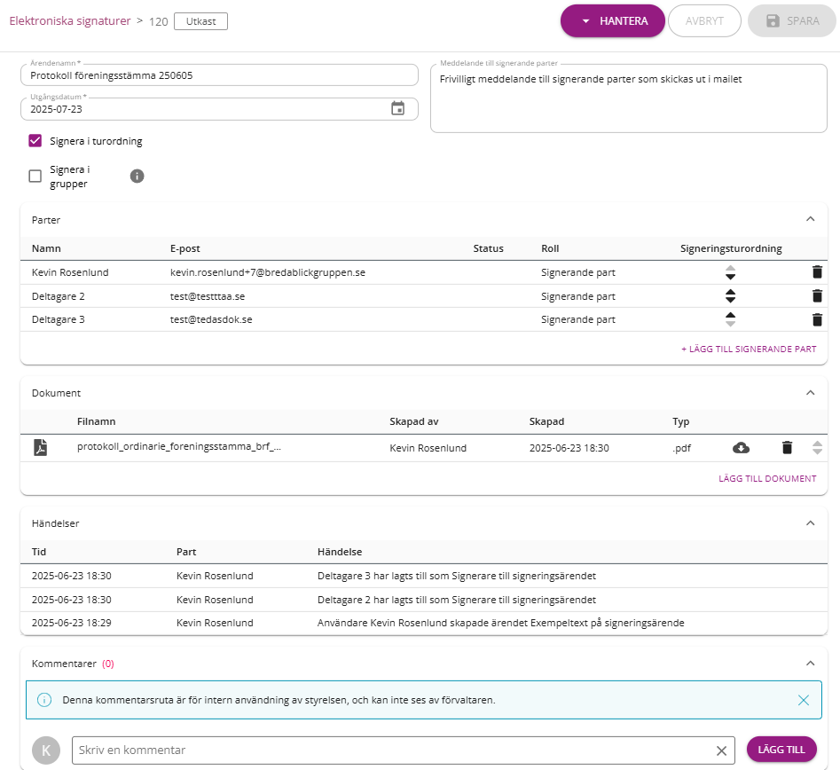Image resolution: width=840 pixels, height=770 pixels.
Task: Show info about Signera i grupper
Action: [137, 176]
